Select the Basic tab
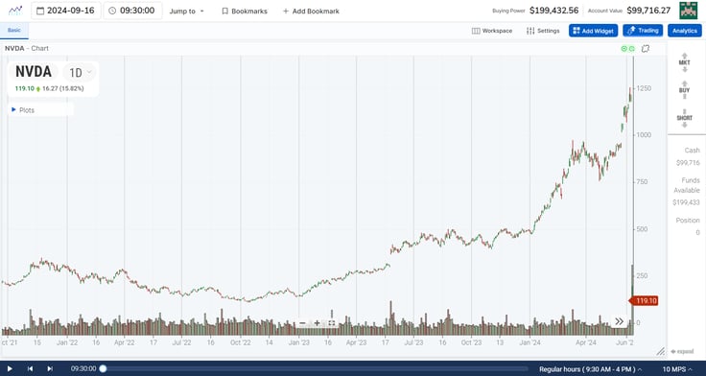 14,30
